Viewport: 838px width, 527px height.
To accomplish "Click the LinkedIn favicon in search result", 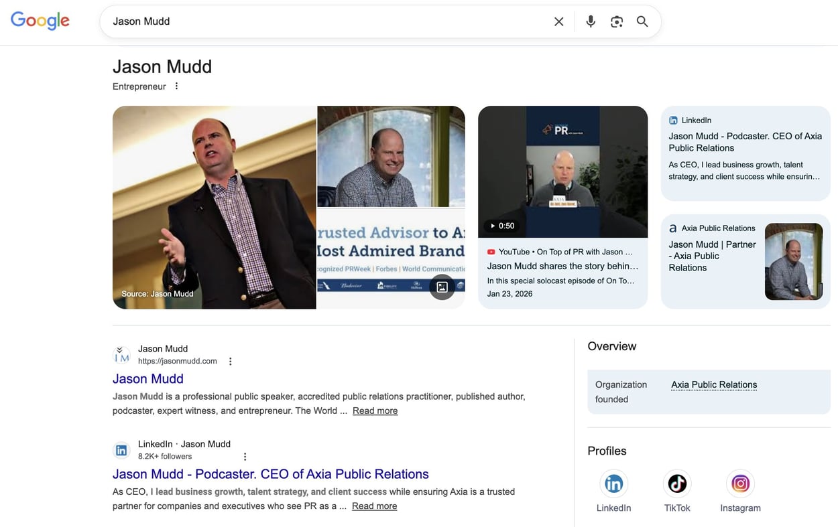I will (121, 450).
